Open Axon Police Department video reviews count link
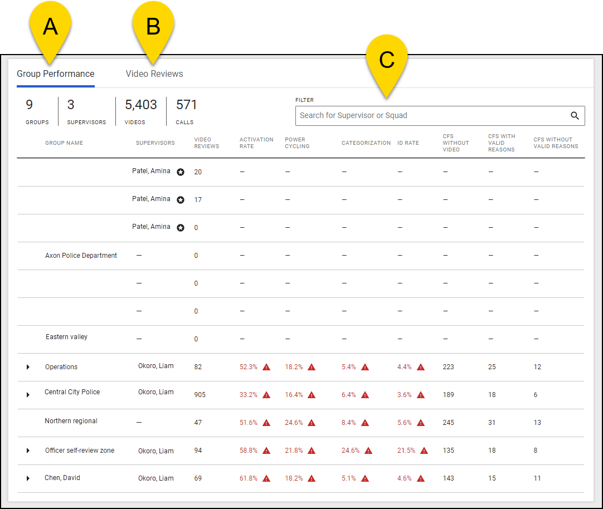This screenshot has height=509, width=603. pos(196,256)
